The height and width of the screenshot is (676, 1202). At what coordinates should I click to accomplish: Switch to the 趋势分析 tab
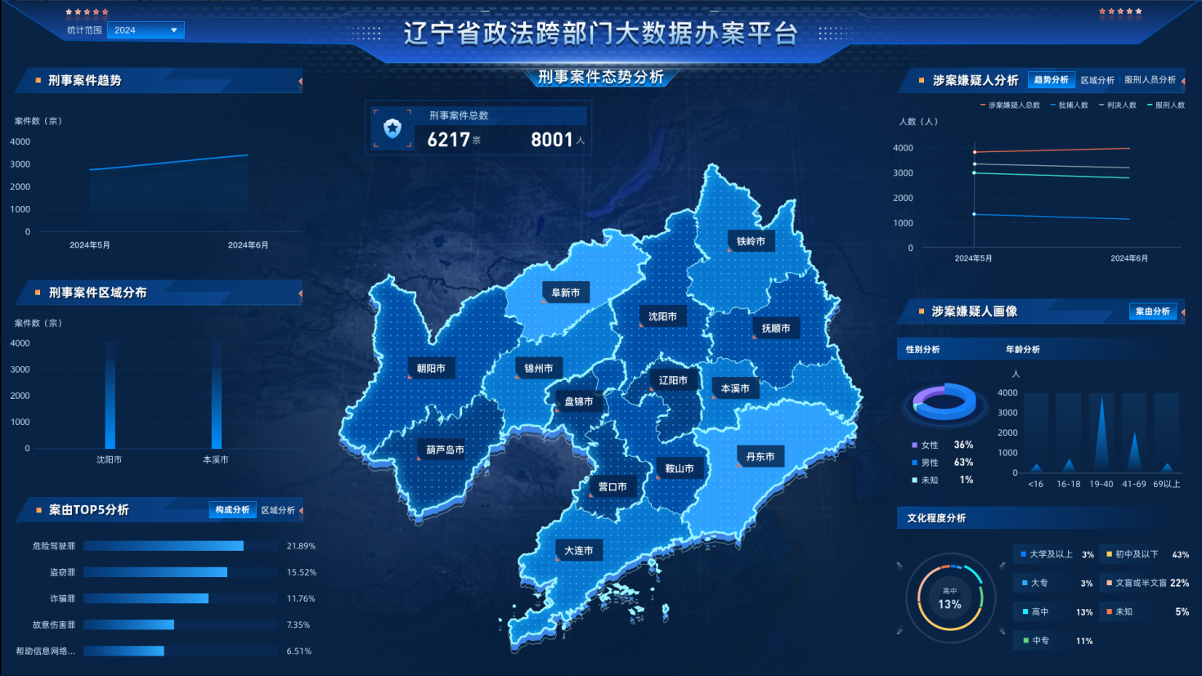pos(1051,80)
